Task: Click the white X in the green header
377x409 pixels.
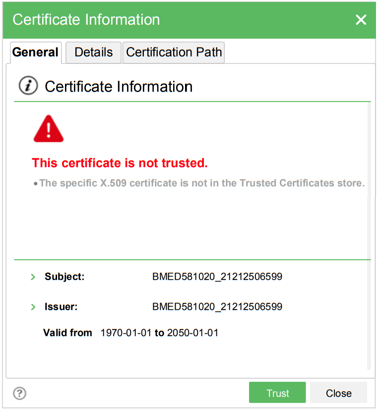Action: tap(361, 20)
